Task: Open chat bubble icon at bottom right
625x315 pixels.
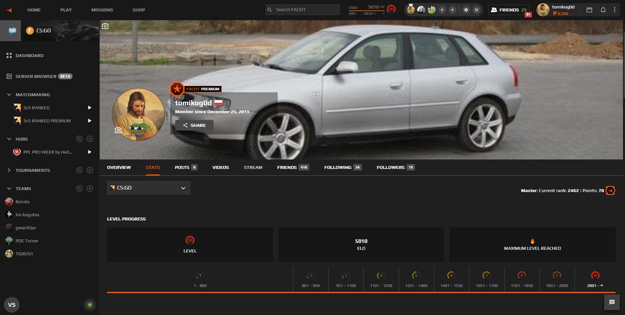Action: (611, 302)
